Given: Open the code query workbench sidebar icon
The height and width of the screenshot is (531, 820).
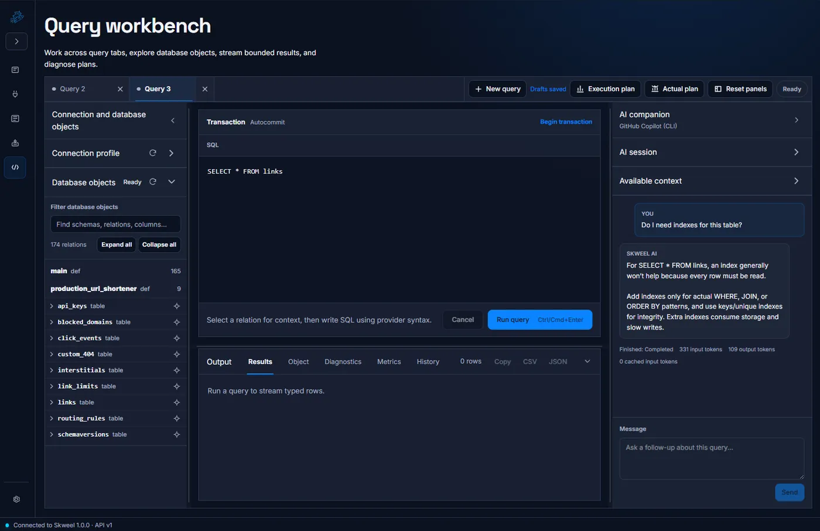Looking at the screenshot, I should 15,167.
